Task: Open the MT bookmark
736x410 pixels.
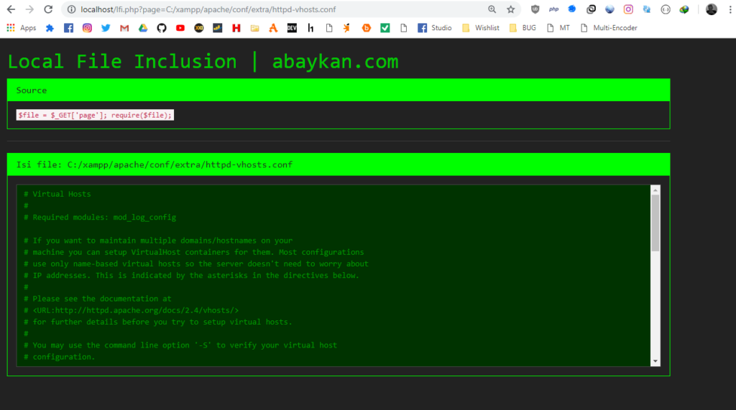Action: click(558, 28)
